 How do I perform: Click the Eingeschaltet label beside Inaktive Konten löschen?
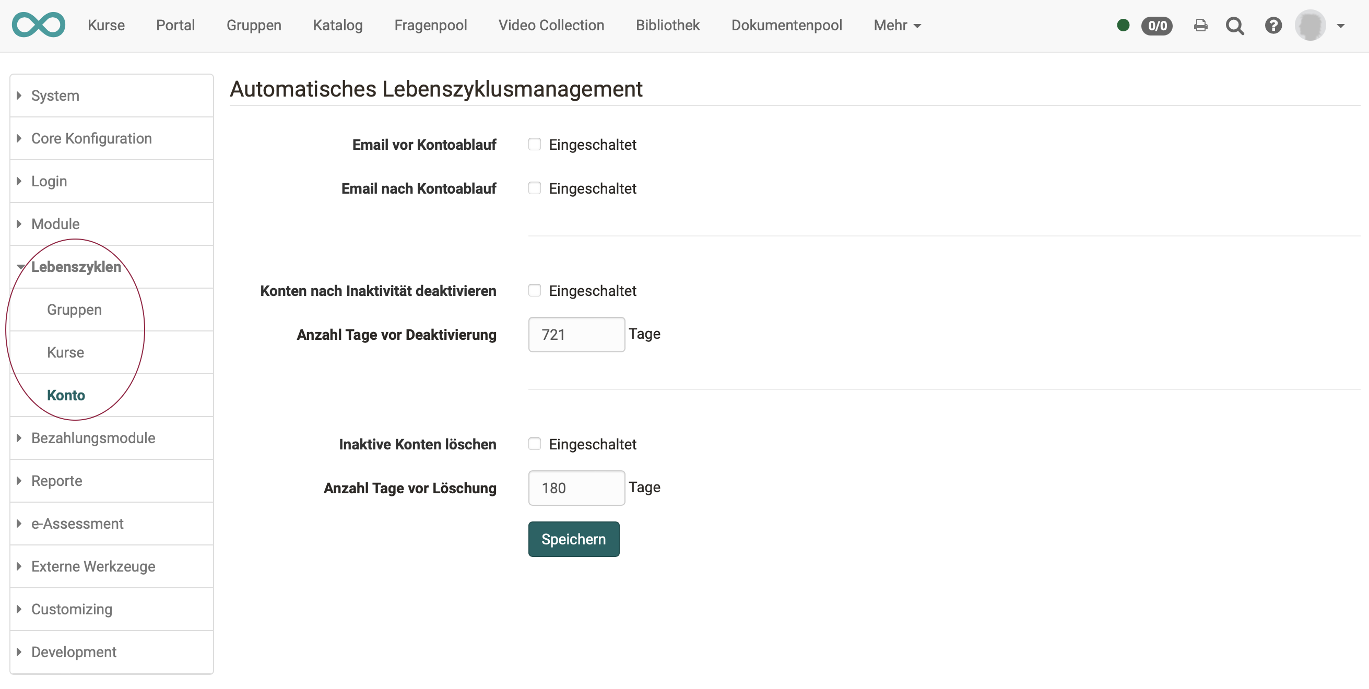click(593, 444)
